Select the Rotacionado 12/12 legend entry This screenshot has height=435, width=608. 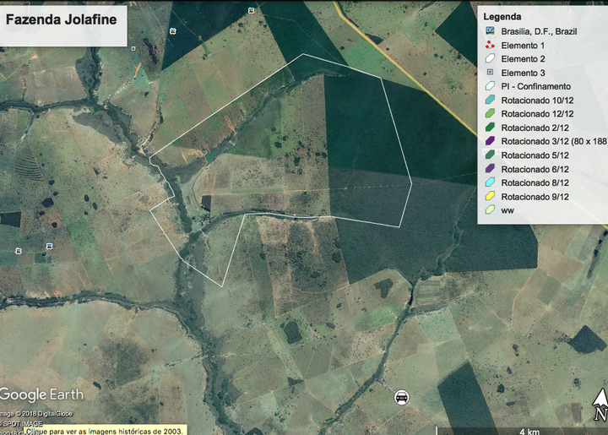(534, 113)
